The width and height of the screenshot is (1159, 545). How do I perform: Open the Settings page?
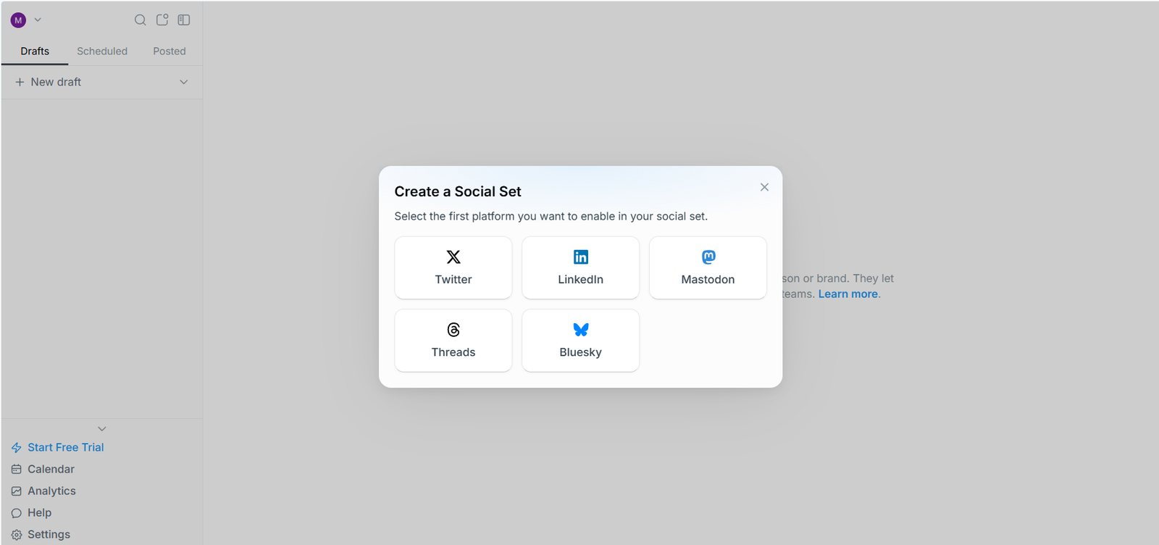(x=49, y=534)
